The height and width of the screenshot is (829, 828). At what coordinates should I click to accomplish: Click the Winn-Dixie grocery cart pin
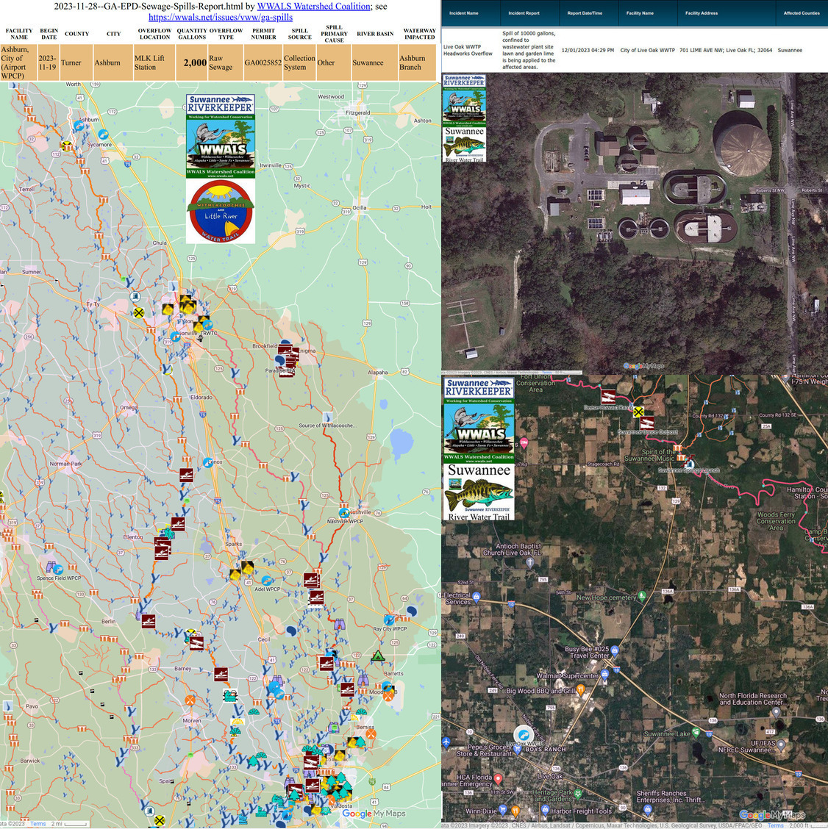[503, 810]
